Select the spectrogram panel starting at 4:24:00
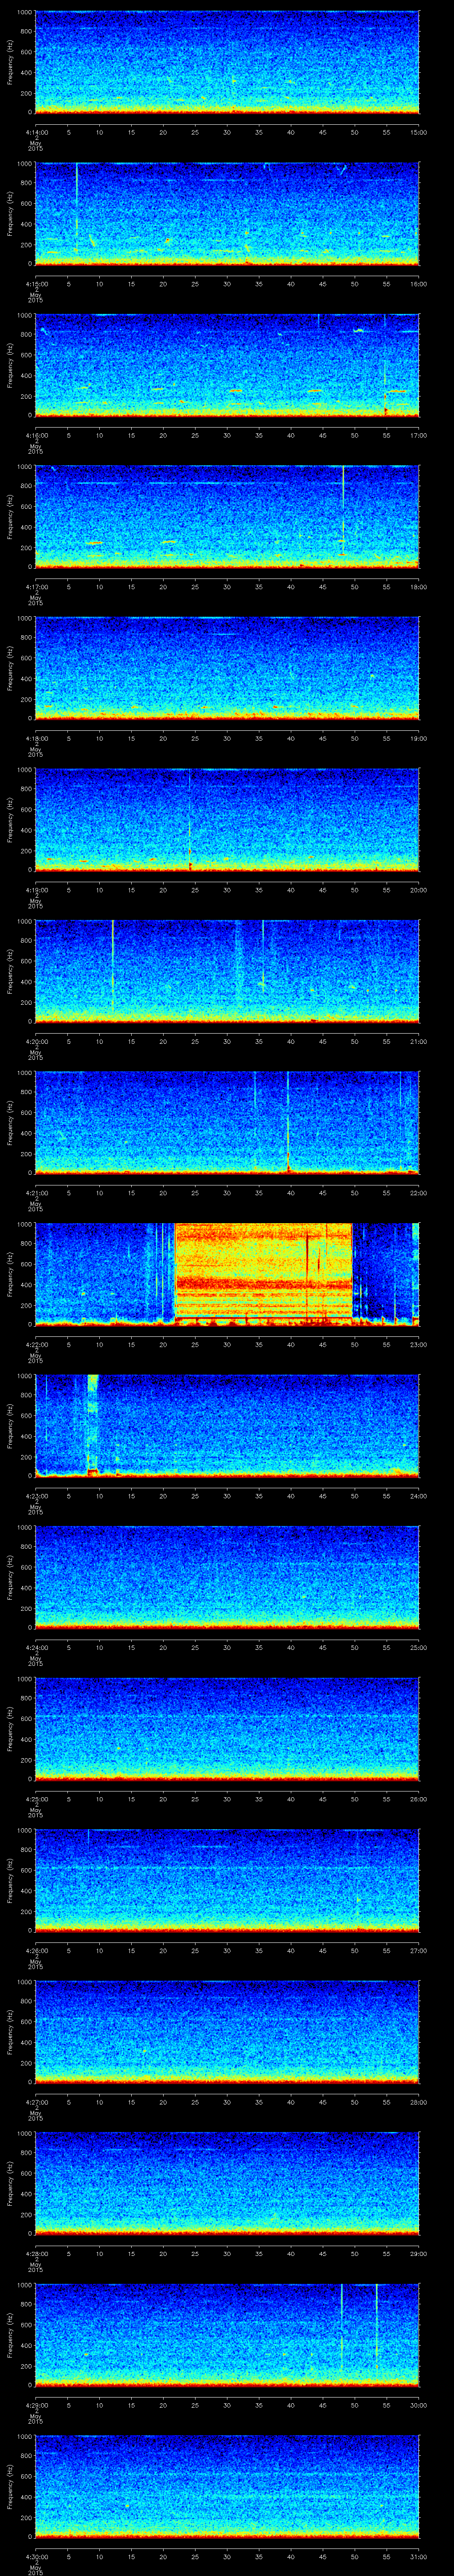This screenshot has width=454, height=2576. 227,1577
